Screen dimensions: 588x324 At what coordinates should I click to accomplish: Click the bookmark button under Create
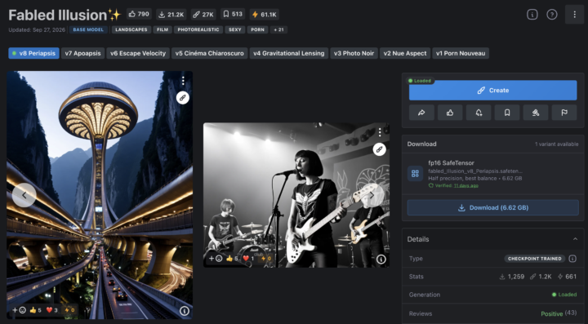[x=507, y=113]
